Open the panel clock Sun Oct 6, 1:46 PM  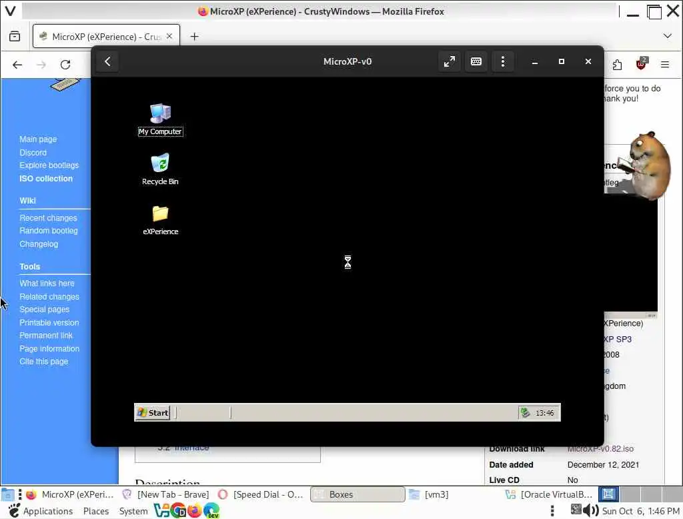point(641,511)
